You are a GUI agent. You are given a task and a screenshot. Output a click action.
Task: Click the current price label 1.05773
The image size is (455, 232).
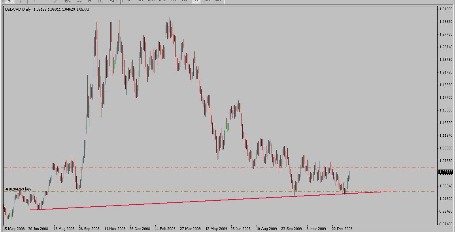coord(446,172)
